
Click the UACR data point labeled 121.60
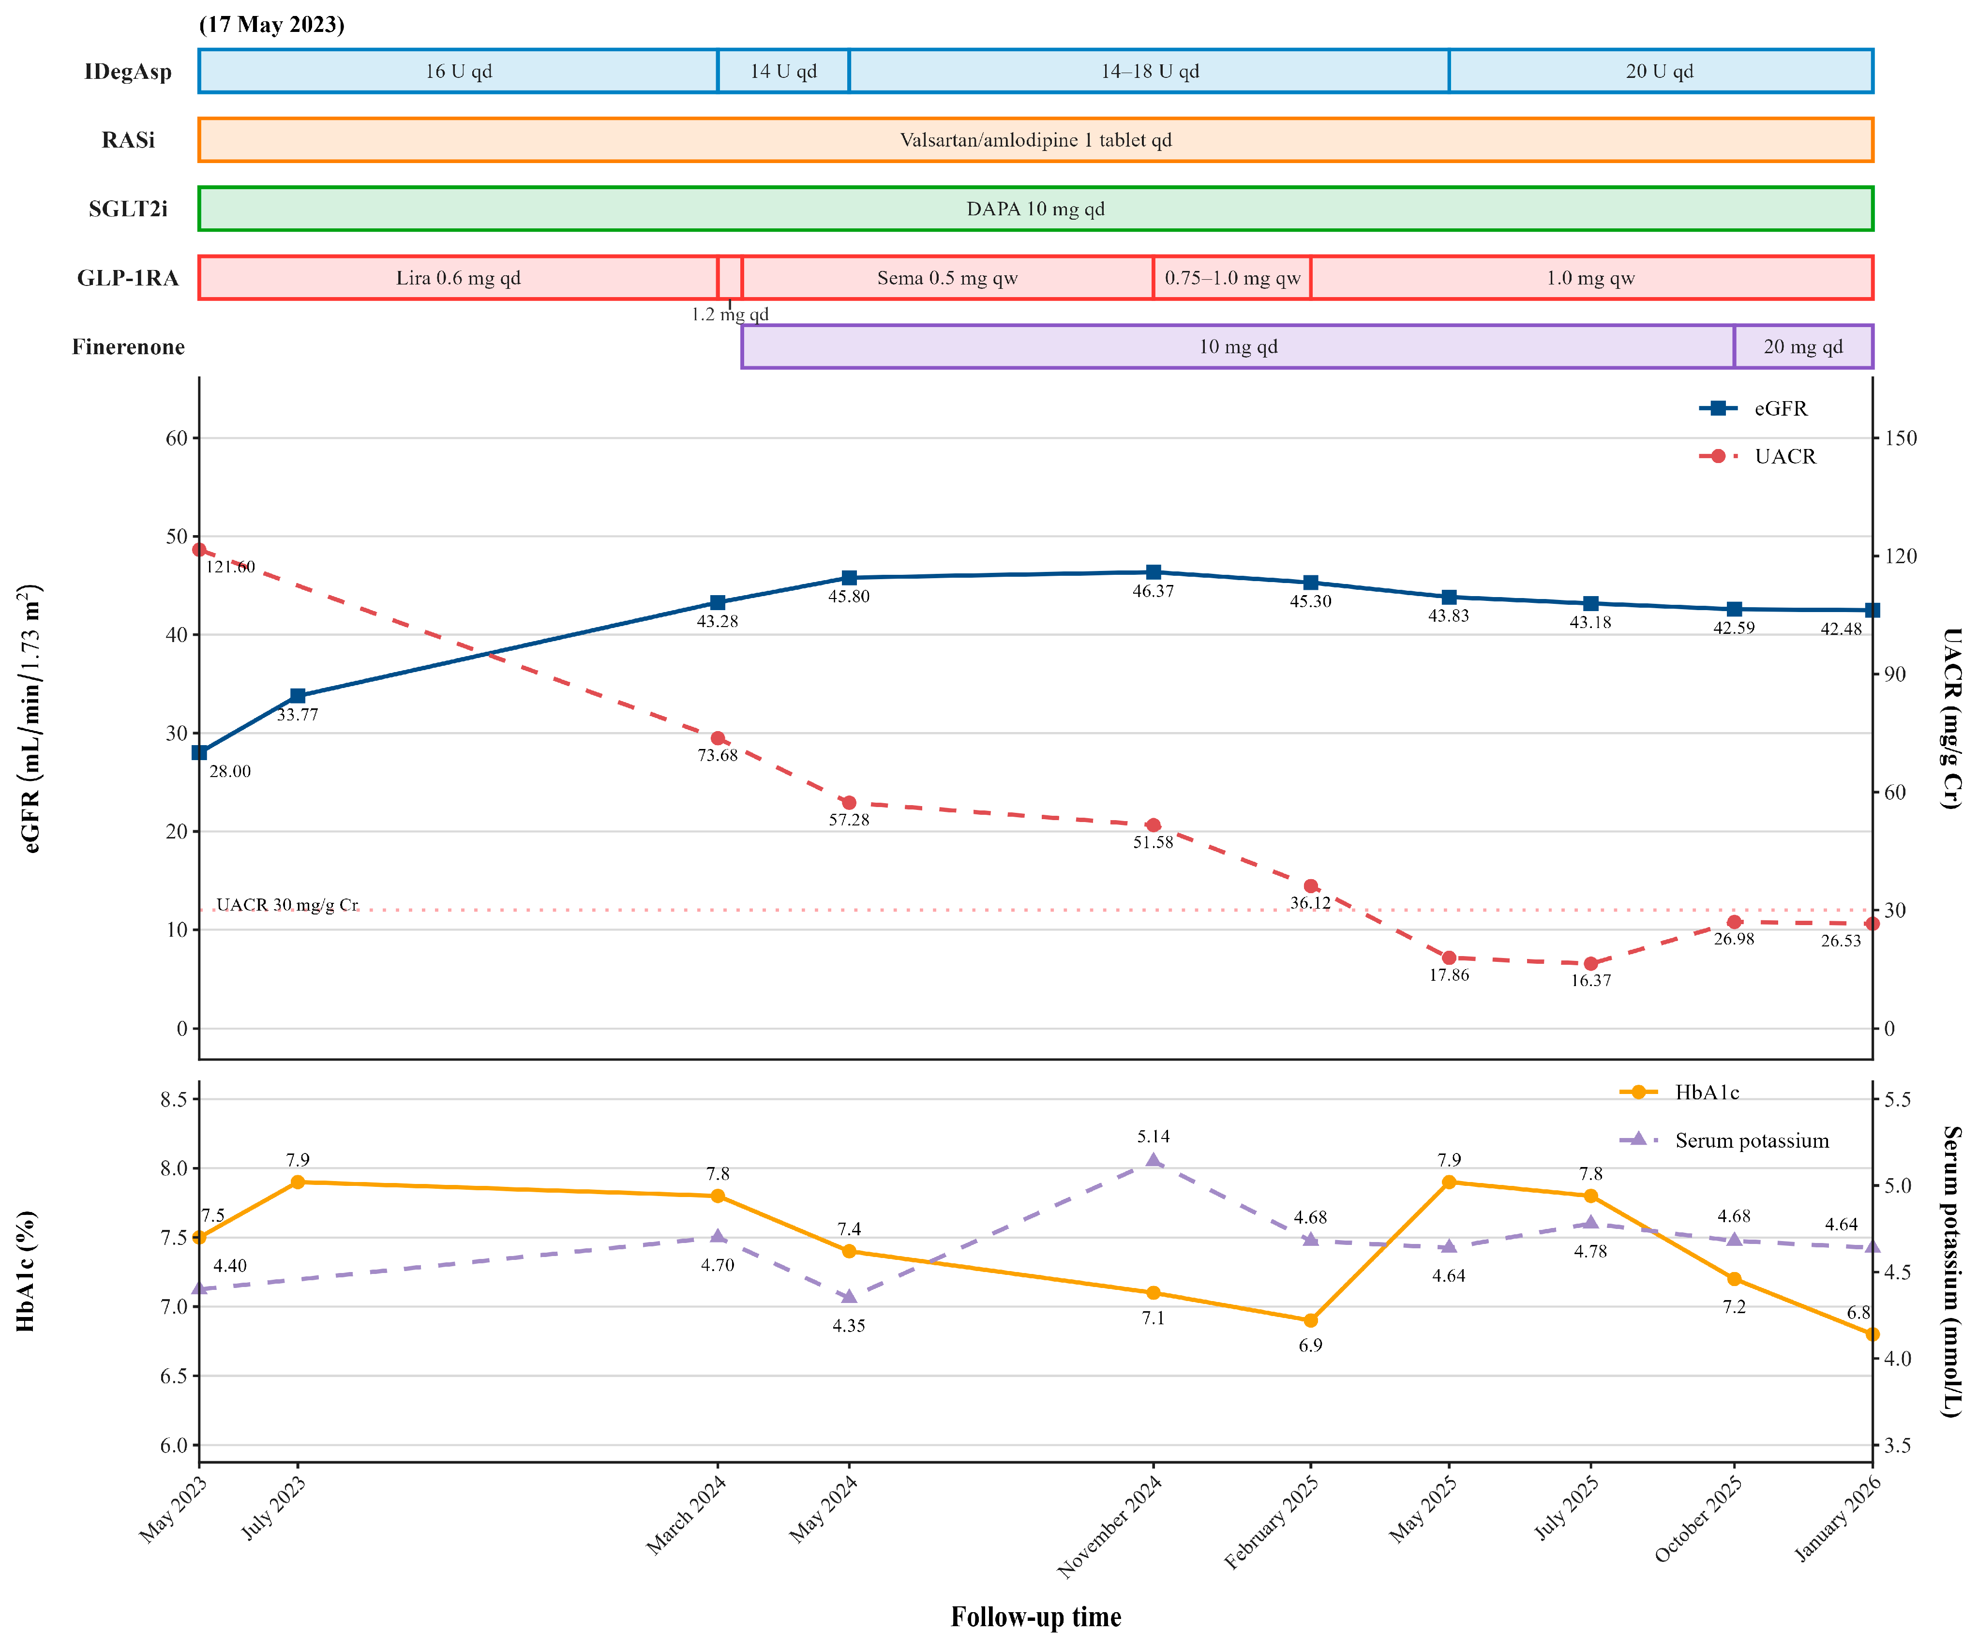click(199, 550)
